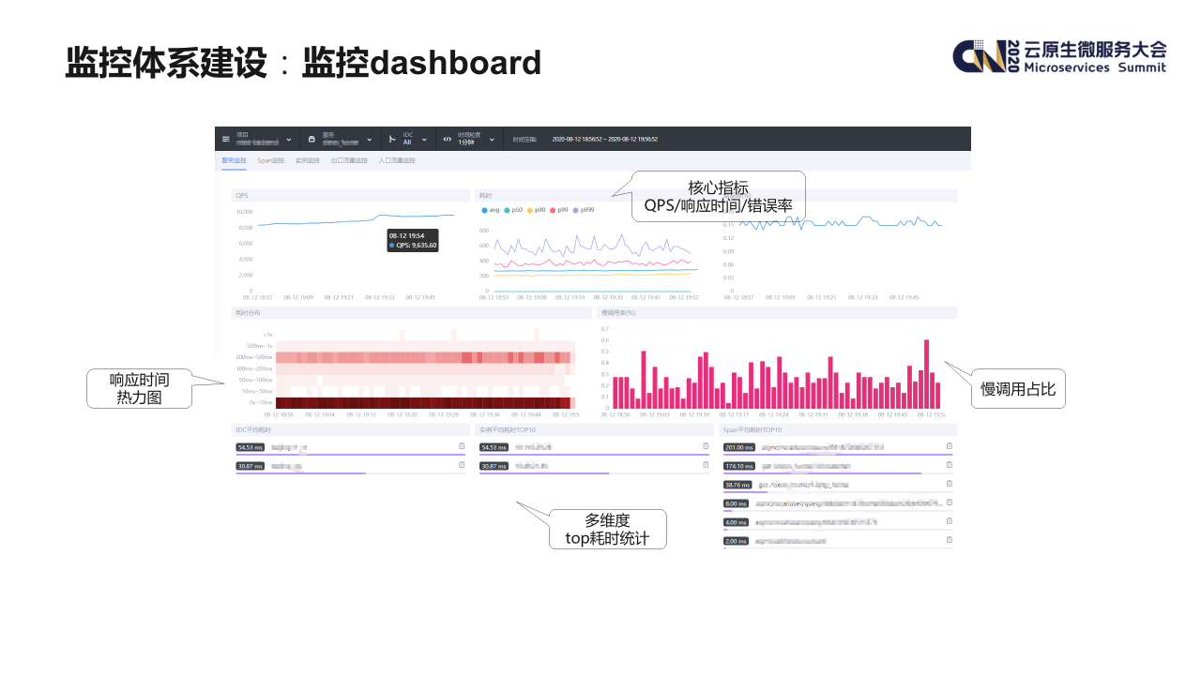
Task: Copy the 38.76 ms span row
Action: (x=950, y=484)
